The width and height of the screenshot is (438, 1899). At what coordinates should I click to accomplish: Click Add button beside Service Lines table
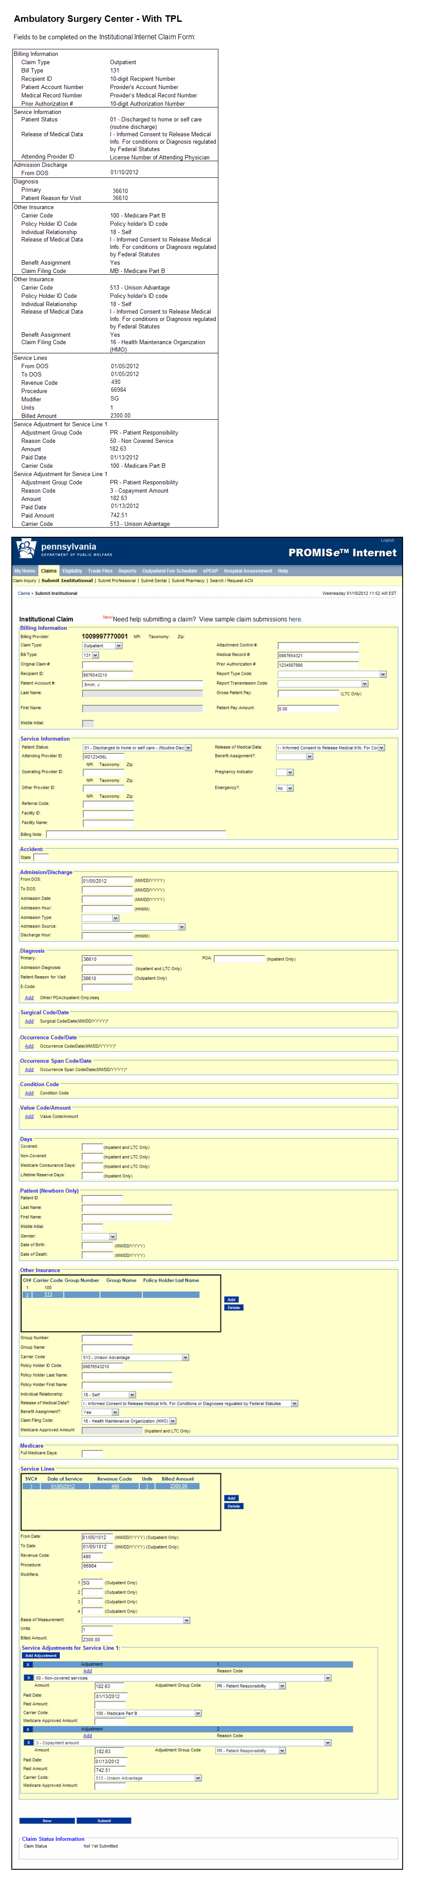pyautogui.click(x=231, y=1498)
